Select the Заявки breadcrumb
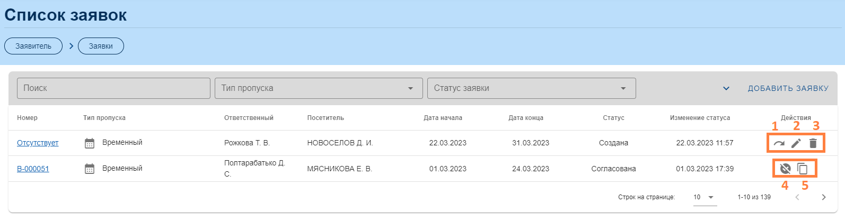 (101, 46)
